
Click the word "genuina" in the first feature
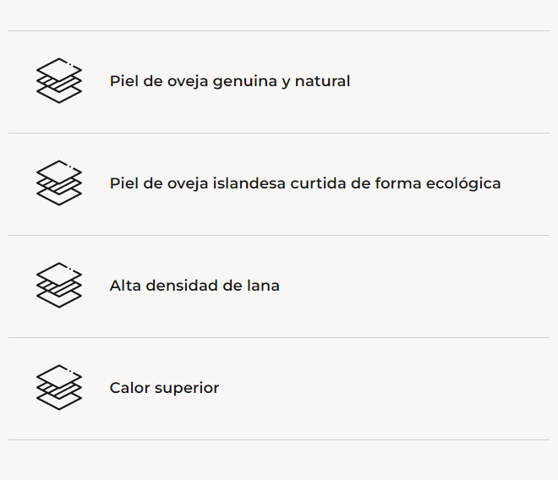[x=244, y=81]
